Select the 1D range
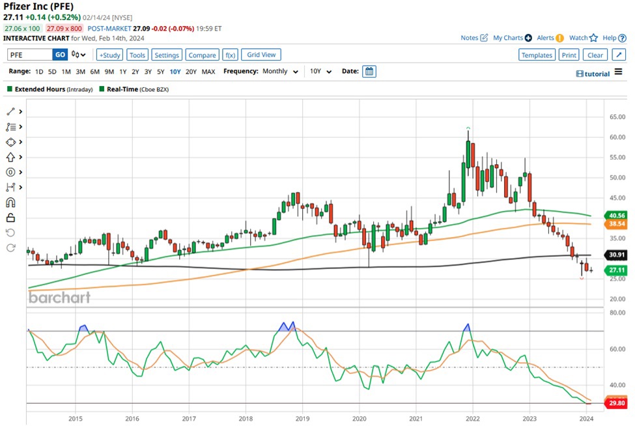Viewport: 635px width, 426px height. tap(39, 72)
